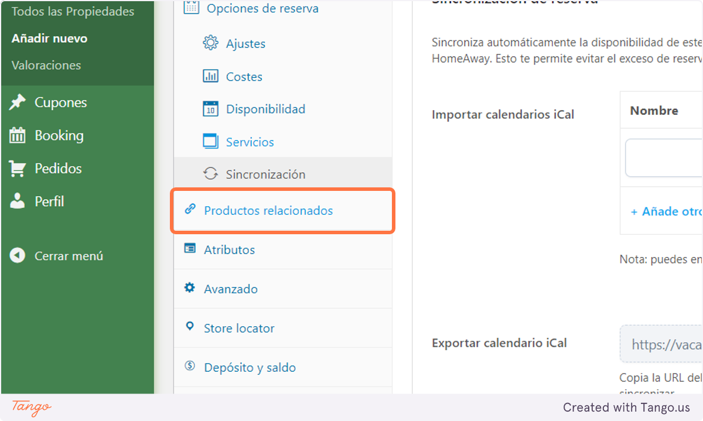Click the Store locator pin icon

[x=189, y=327]
